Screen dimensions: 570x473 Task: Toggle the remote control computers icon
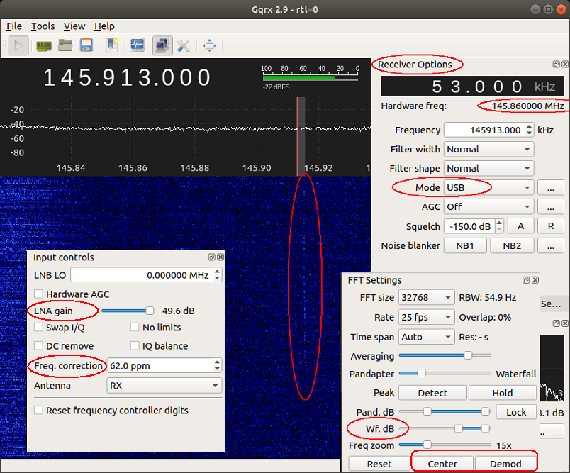[162, 45]
